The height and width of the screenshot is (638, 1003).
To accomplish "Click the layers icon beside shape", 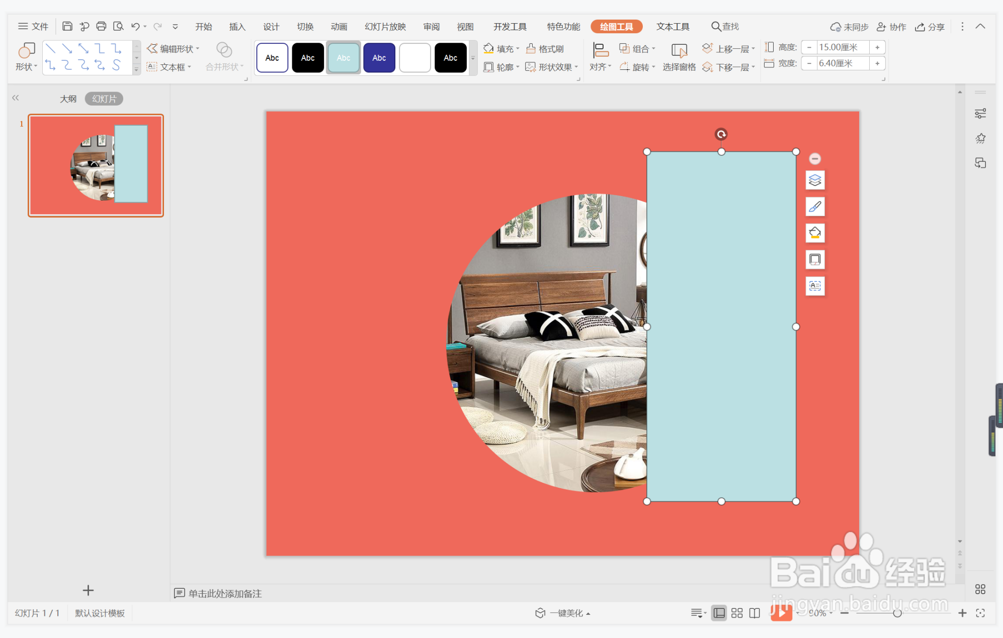I will pyautogui.click(x=814, y=180).
